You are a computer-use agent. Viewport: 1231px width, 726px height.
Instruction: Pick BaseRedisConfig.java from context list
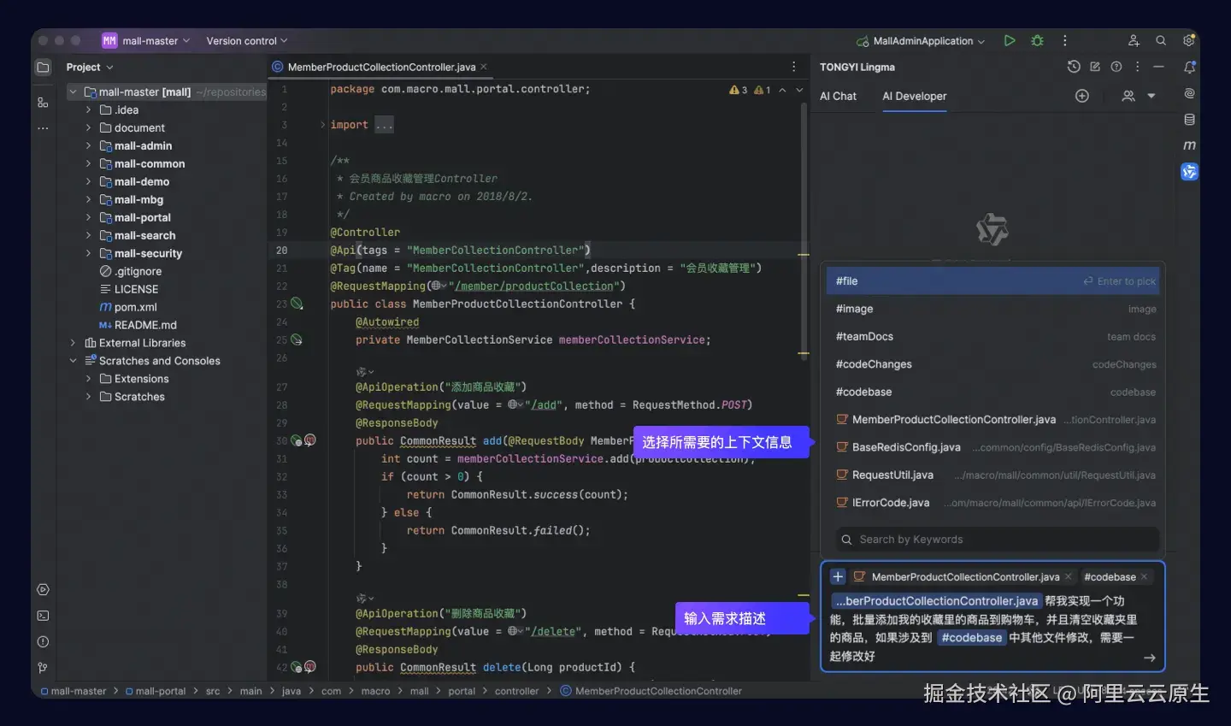coord(993,447)
